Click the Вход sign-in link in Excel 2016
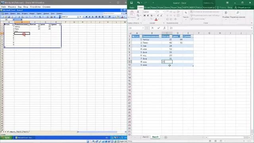 [230, 8]
